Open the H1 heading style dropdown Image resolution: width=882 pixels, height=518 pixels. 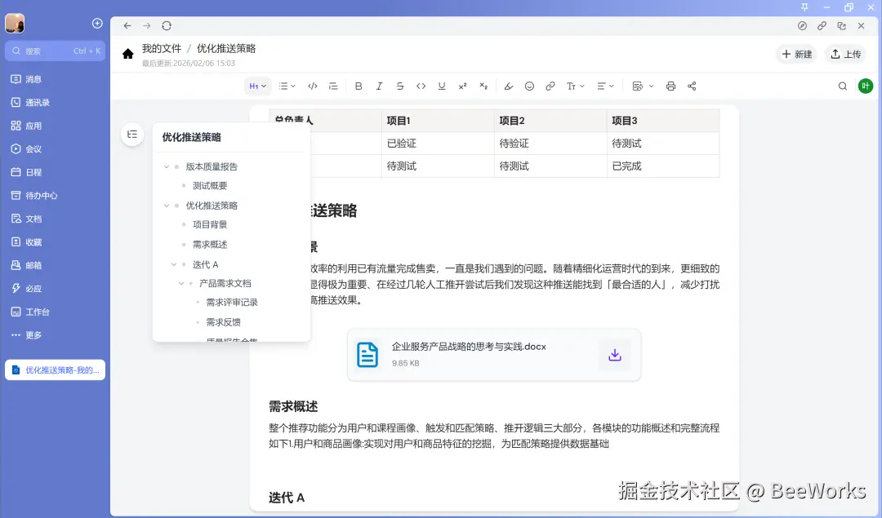coord(257,86)
